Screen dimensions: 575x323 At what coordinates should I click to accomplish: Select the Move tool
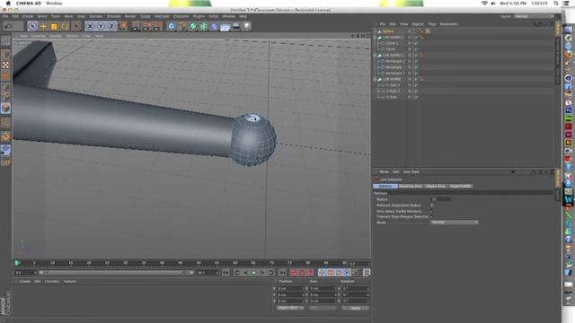(x=43, y=26)
